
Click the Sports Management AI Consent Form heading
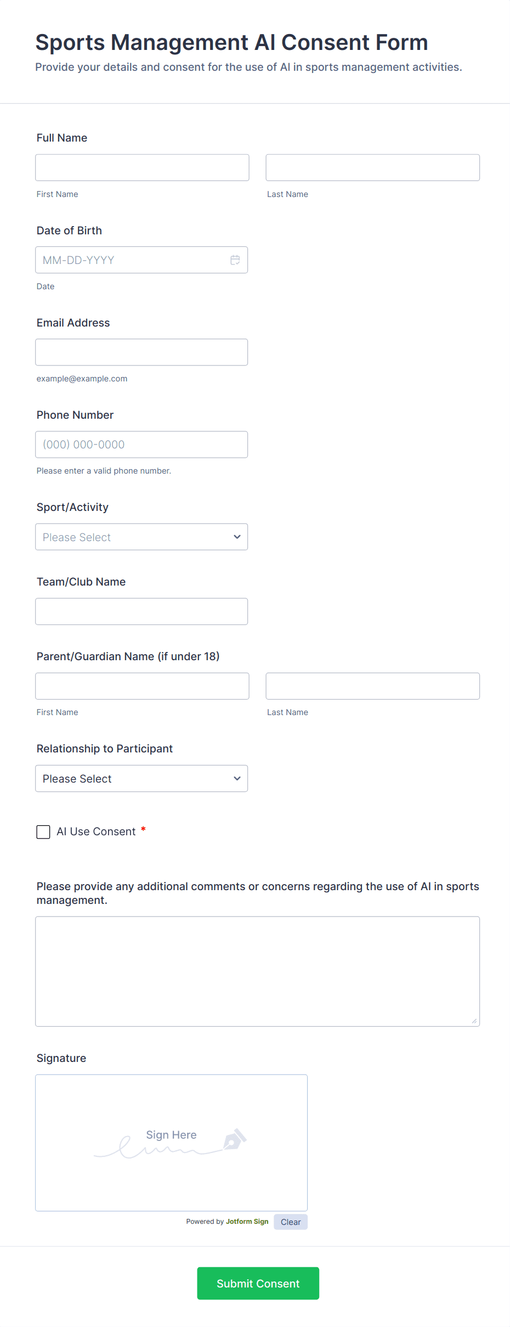[231, 43]
